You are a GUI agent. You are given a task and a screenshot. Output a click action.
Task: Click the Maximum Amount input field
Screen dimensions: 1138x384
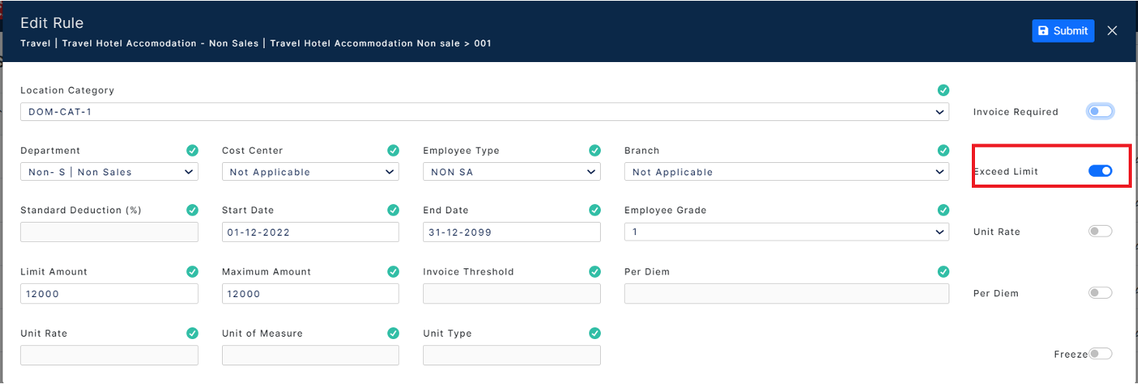tap(311, 293)
